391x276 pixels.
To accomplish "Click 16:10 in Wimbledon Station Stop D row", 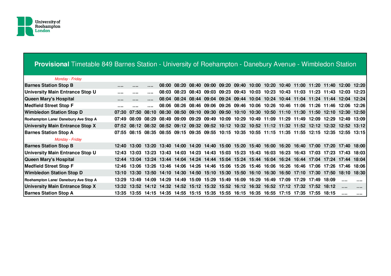I will pyautogui.click(x=255, y=173).
